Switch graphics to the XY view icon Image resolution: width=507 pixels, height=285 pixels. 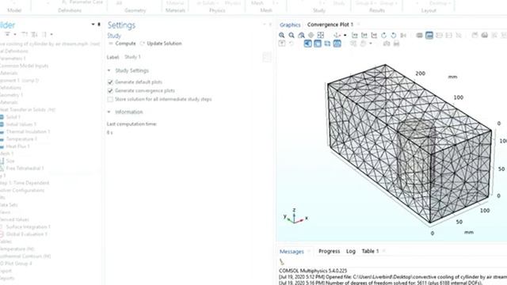click(355, 35)
